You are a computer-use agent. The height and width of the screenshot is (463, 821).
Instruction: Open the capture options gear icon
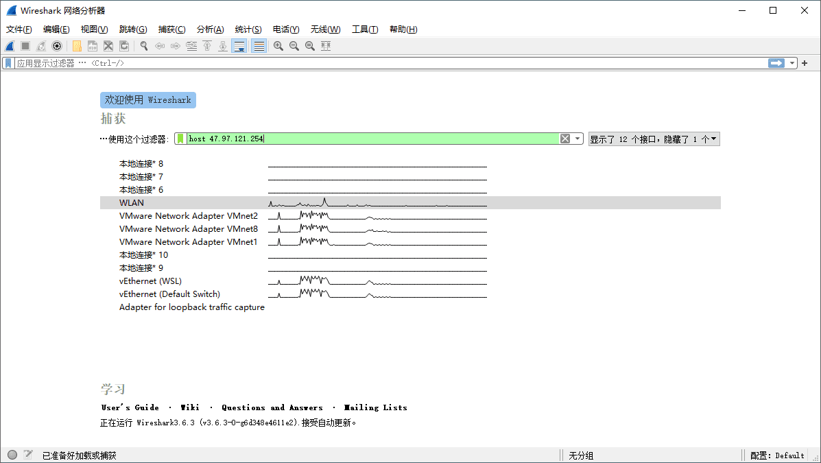(57, 46)
